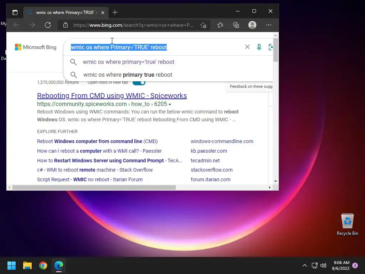This screenshot has width=365, height=274.
Task: Open volume control tray icon
Action: click(x=323, y=265)
